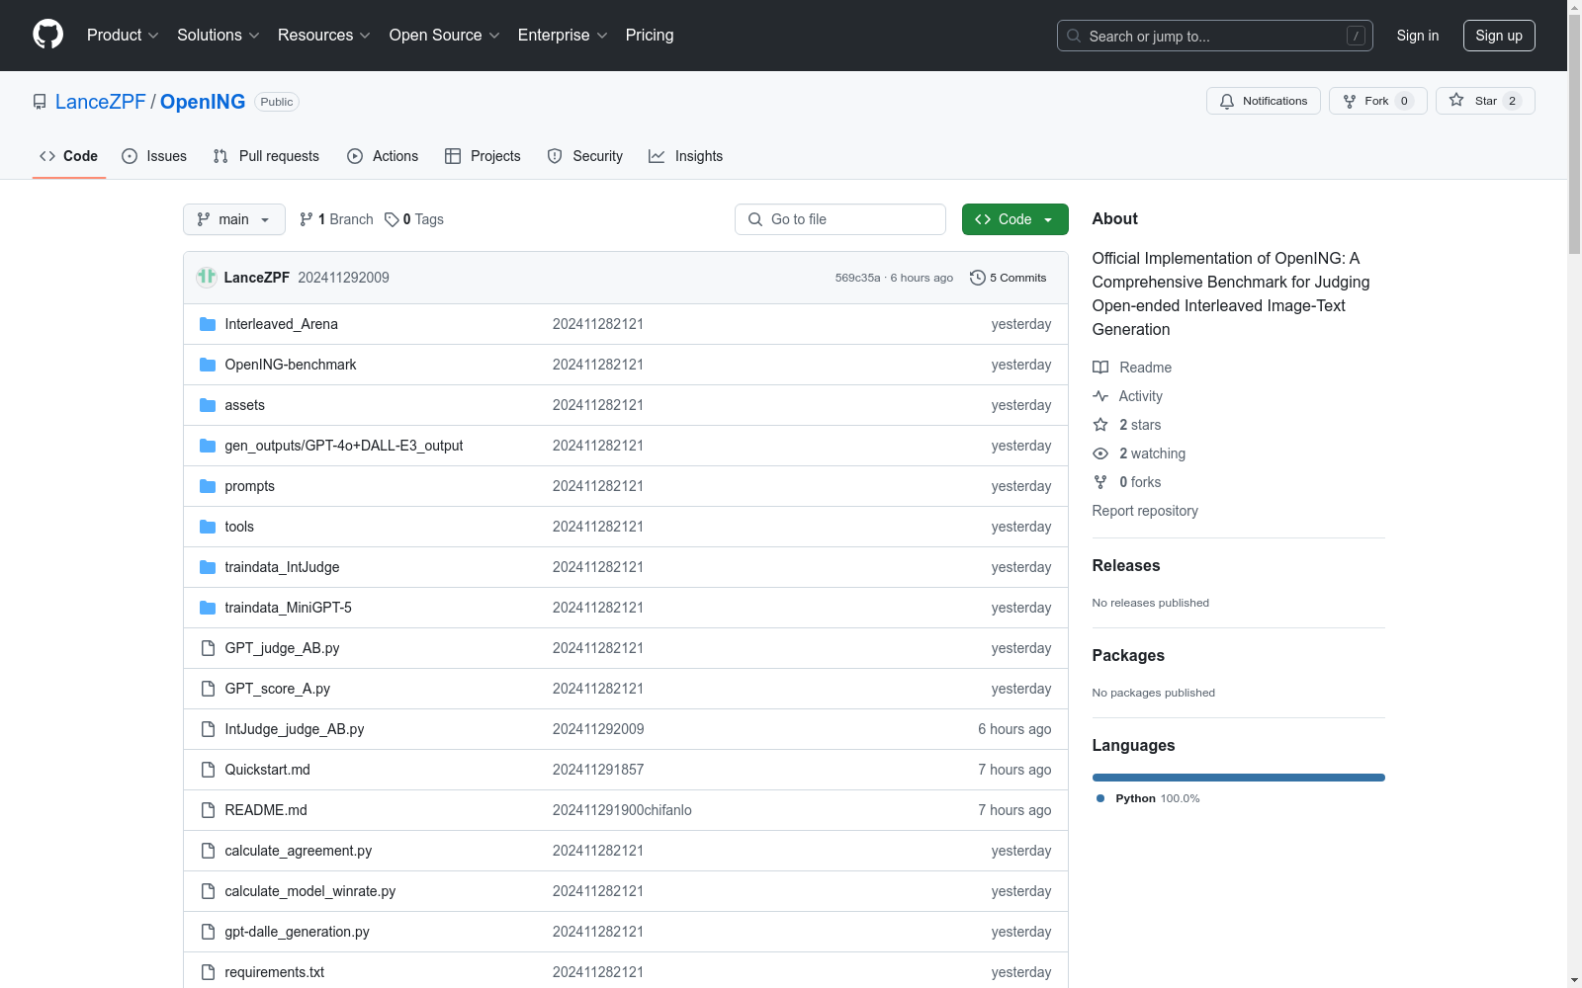Viewport: 1582px width, 988px height.
Task: Click Report repository link
Action: click(1145, 511)
